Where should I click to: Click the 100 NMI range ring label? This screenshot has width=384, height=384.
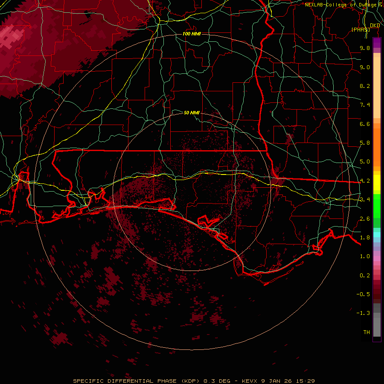(192, 34)
